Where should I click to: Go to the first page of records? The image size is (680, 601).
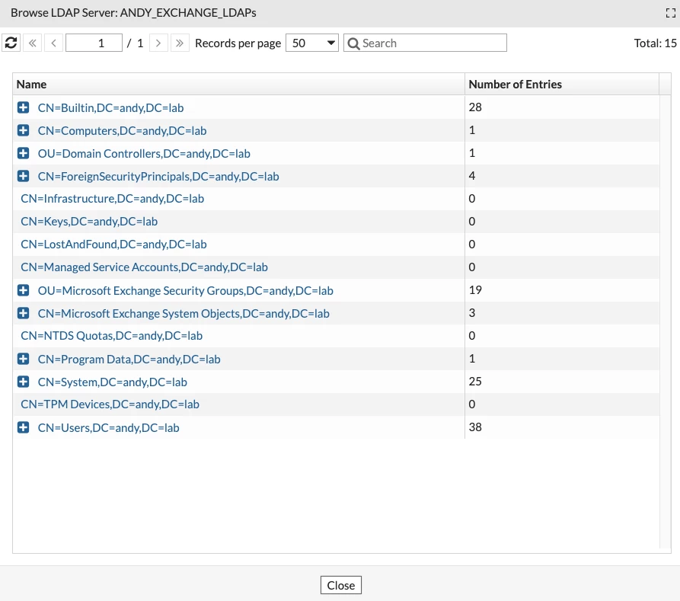coord(33,43)
